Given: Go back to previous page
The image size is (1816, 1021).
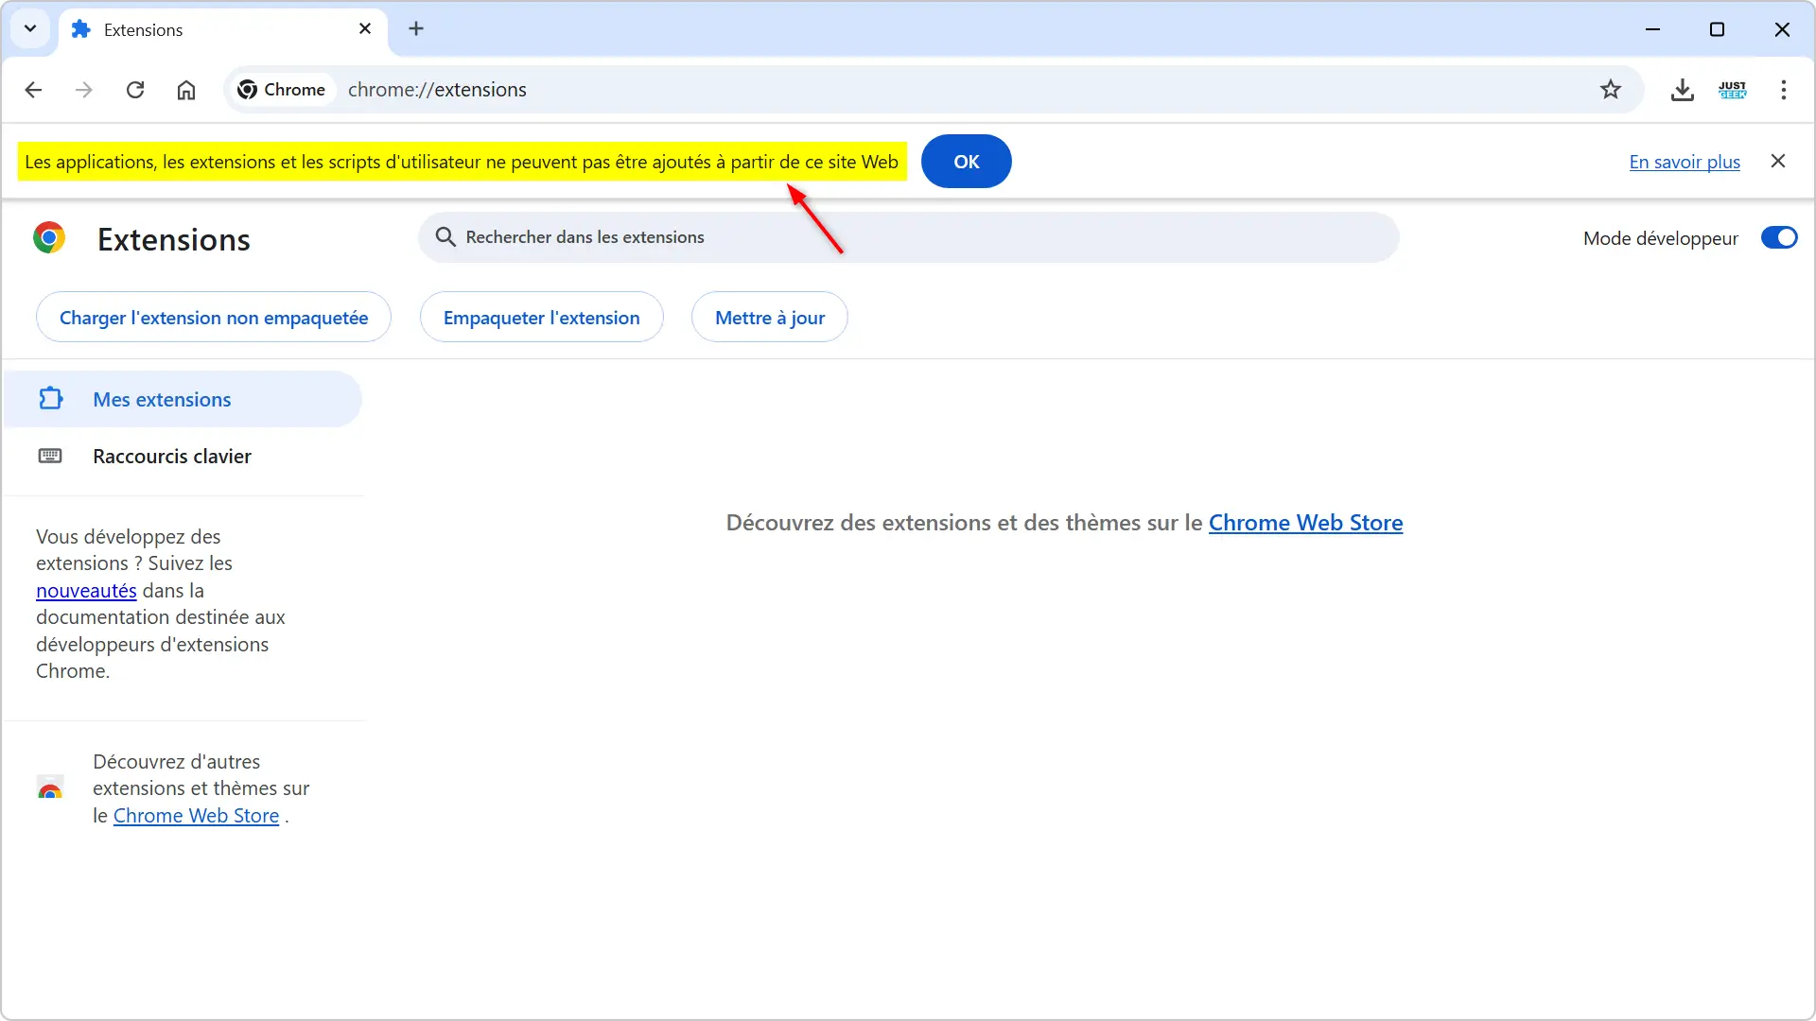Looking at the screenshot, I should pos(33,90).
